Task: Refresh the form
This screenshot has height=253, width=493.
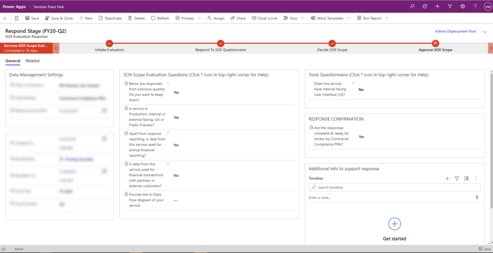Action: click(160, 18)
